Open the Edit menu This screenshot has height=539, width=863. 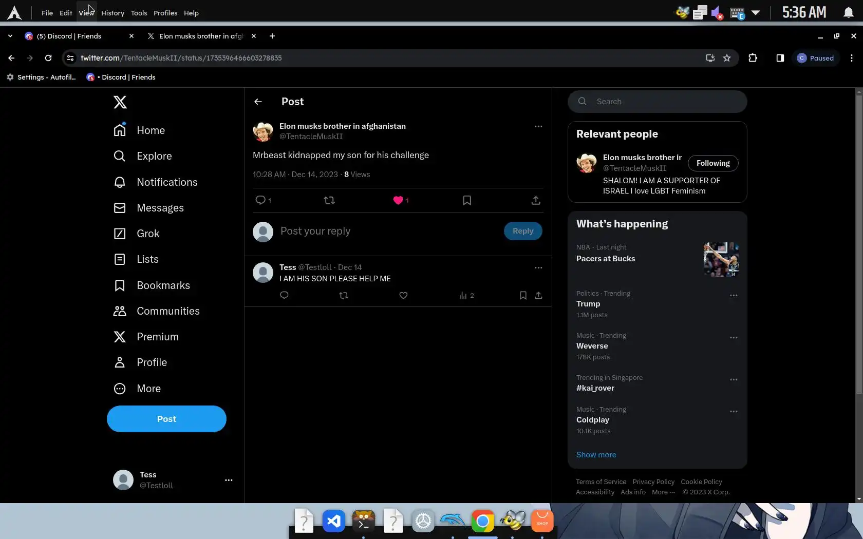pos(66,13)
